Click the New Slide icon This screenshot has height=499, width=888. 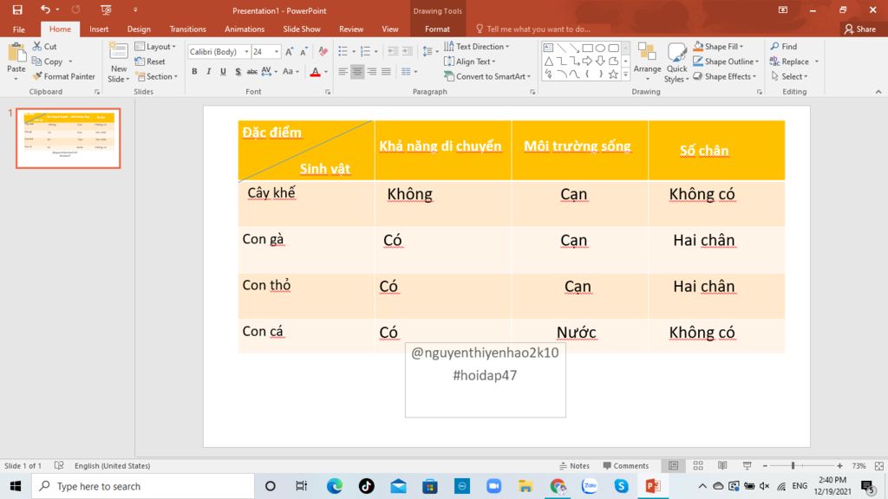118,52
